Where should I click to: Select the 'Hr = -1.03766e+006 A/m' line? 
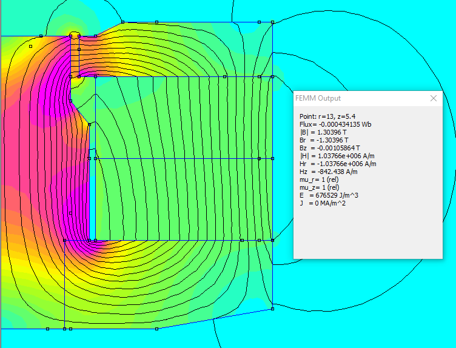click(x=338, y=164)
